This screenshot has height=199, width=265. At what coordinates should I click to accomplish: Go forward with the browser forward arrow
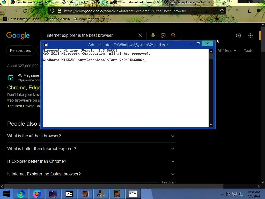click(x=16, y=11)
